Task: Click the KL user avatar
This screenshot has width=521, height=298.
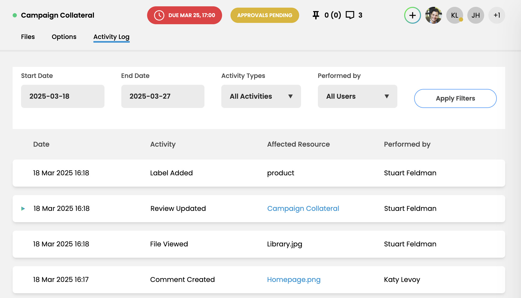Action: [x=454, y=15]
